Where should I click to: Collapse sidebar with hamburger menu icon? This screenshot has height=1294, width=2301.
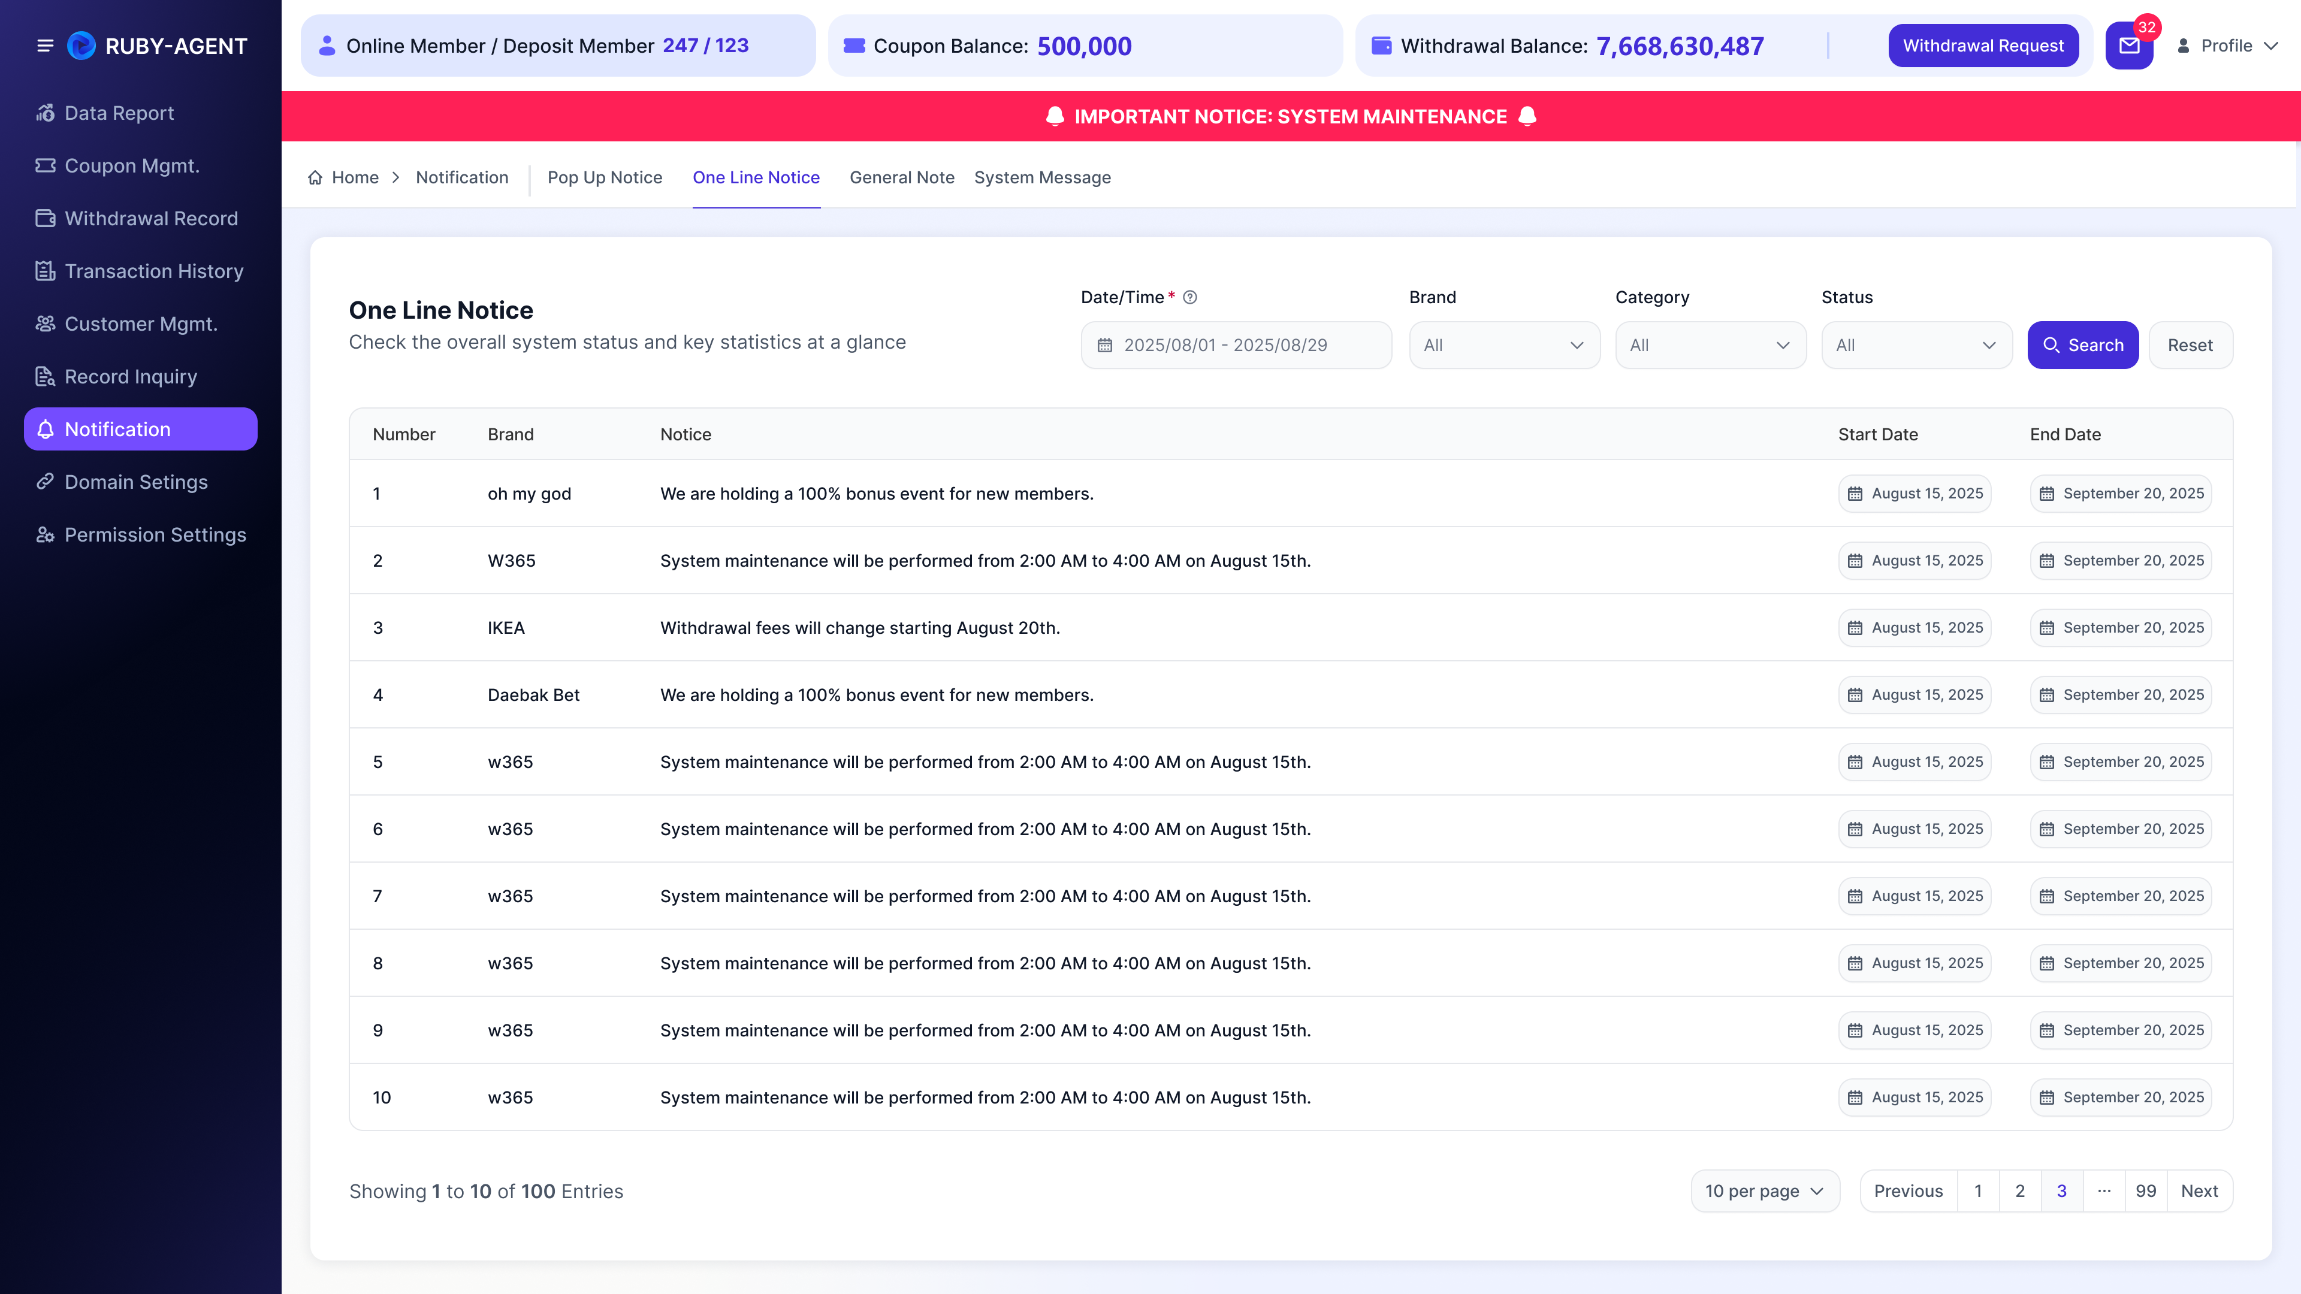pyautogui.click(x=45, y=46)
